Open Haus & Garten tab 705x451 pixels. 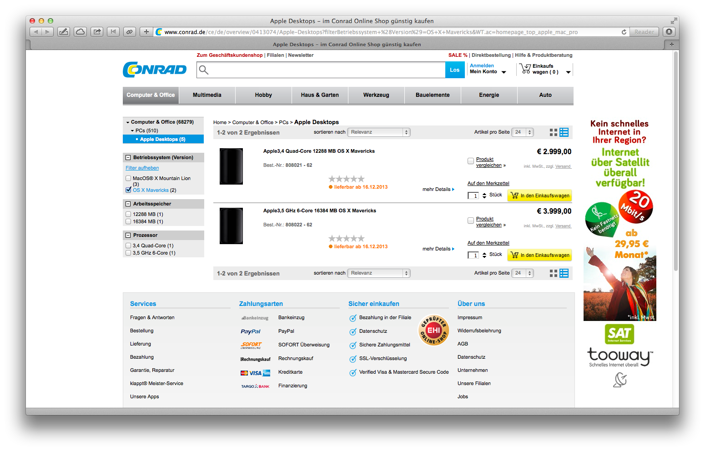click(x=320, y=95)
